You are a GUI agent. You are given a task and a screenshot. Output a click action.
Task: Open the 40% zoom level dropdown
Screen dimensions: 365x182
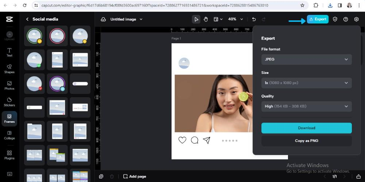(x=235, y=19)
